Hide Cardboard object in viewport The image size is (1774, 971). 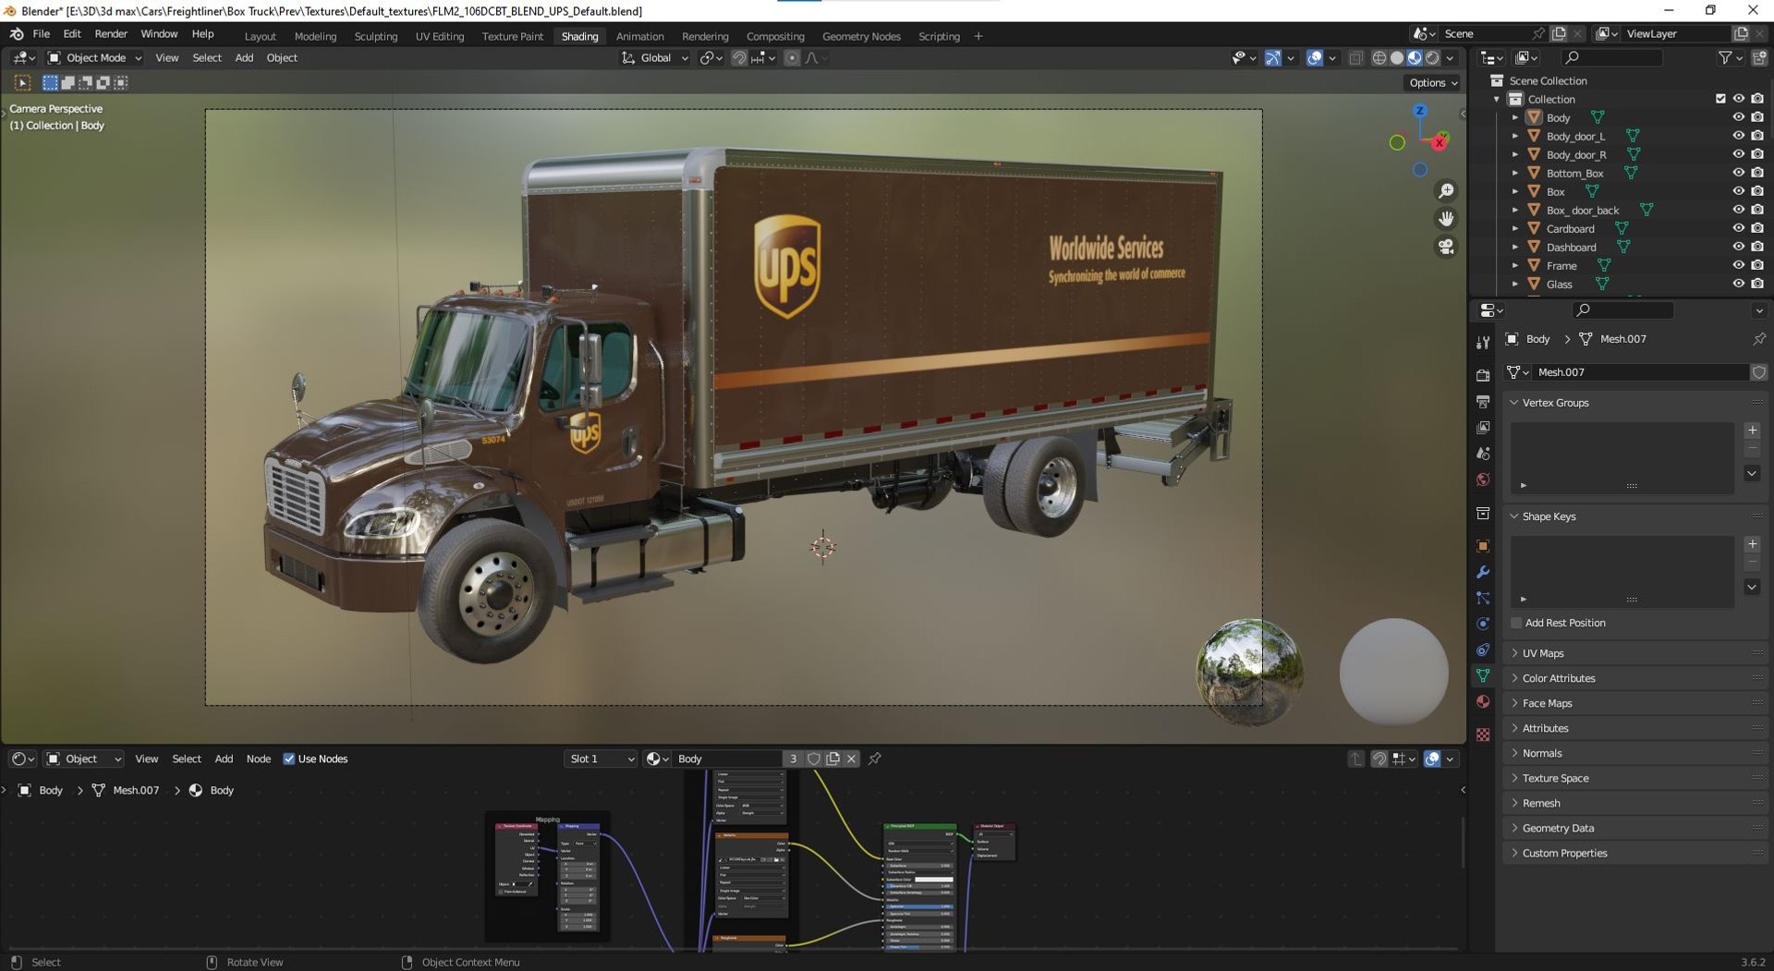pos(1738,228)
